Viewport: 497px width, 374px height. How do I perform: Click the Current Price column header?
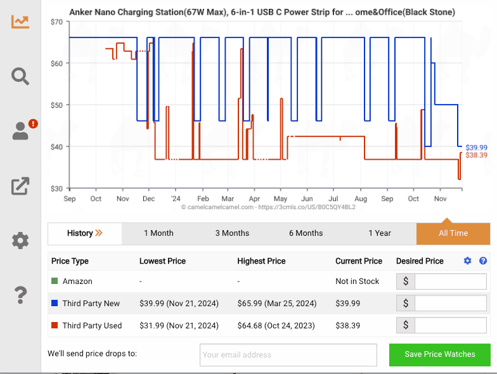tap(359, 261)
